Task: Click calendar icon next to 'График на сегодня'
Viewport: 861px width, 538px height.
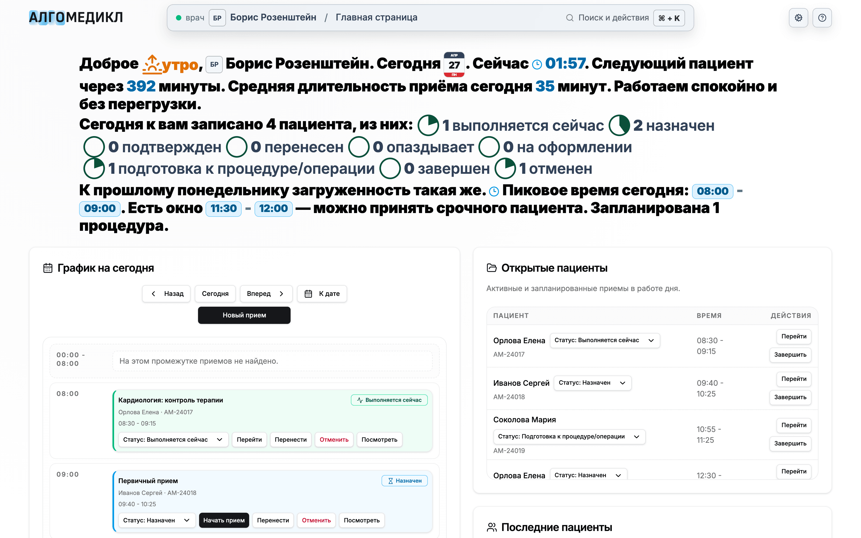Action: [x=48, y=268]
